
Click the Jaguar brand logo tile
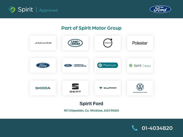[43, 43]
